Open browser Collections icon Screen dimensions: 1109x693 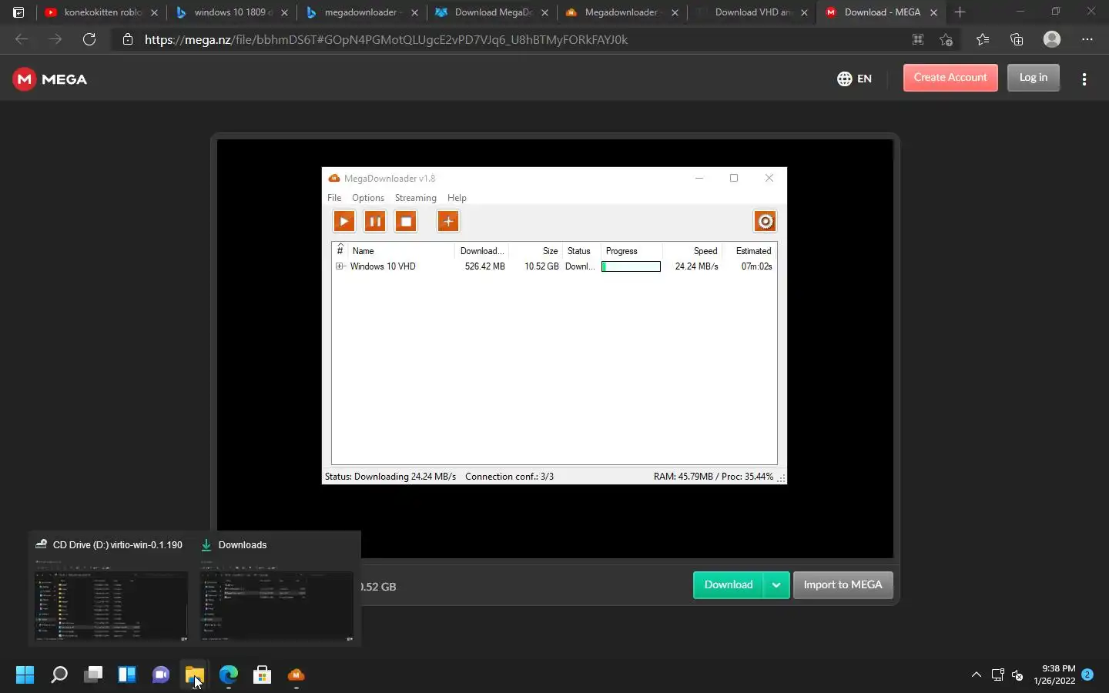tap(1017, 39)
